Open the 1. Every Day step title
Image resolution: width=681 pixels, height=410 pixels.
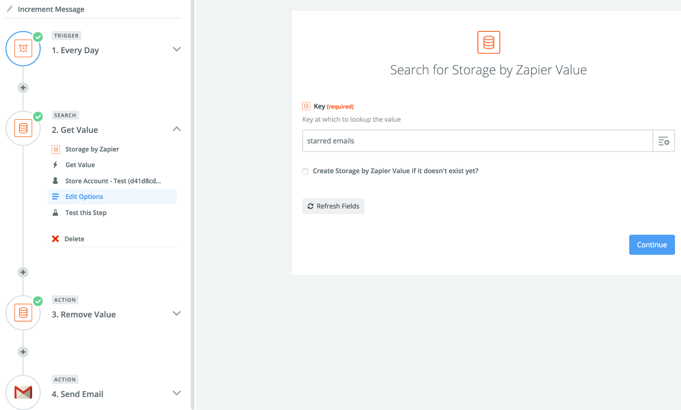(x=75, y=50)
